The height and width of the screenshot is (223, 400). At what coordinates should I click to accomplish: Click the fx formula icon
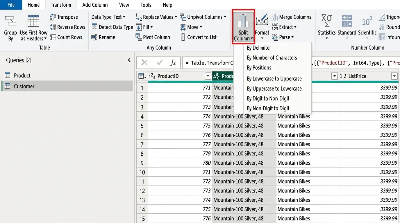pyautogui.click(x=173, y=62)
